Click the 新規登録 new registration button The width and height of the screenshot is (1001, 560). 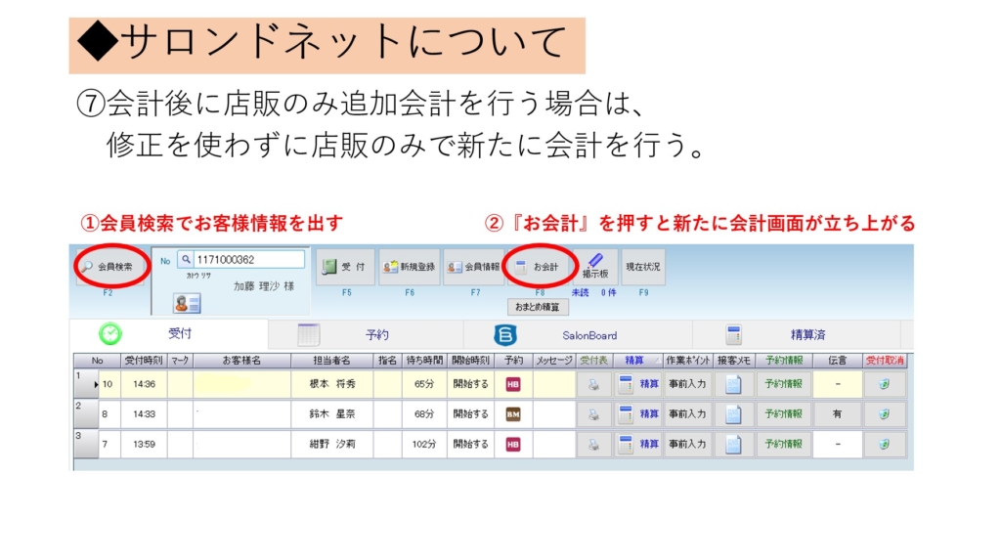click(x=410, y=267)
